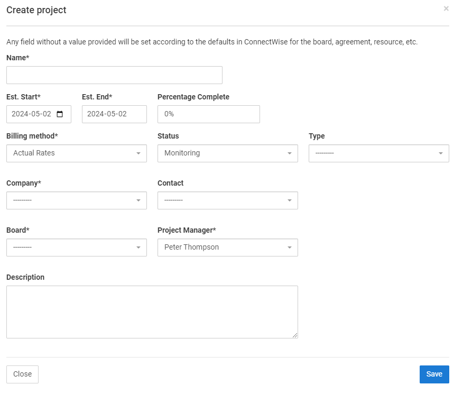
Task: Click the Percentage Complete field
Action: pyautogui.click(x=208, y=114)
